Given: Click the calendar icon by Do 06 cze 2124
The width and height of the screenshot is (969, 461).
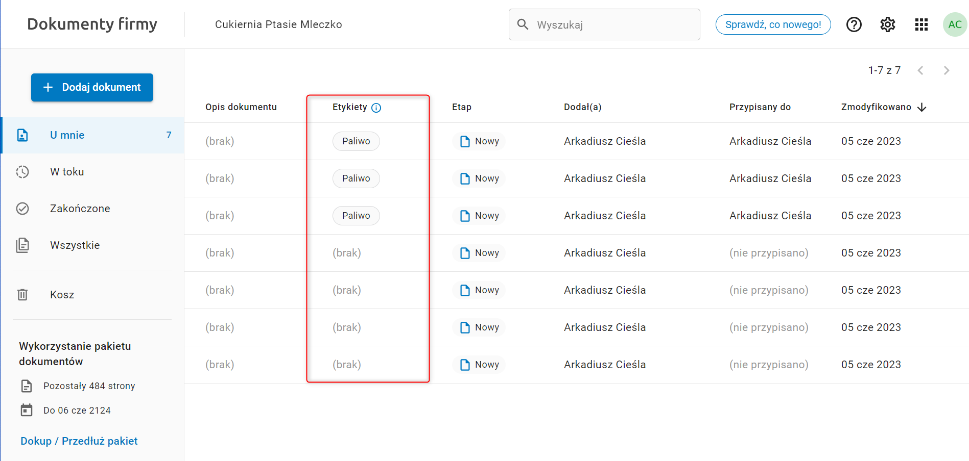Looking at the screenshot, I should pyautogui.click(x=27, y=410).
